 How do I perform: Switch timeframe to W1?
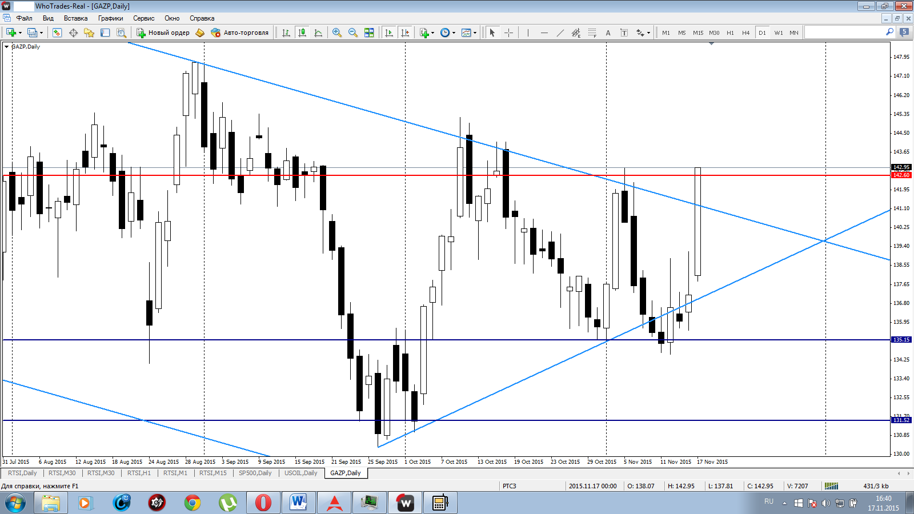tap(779, 33)
